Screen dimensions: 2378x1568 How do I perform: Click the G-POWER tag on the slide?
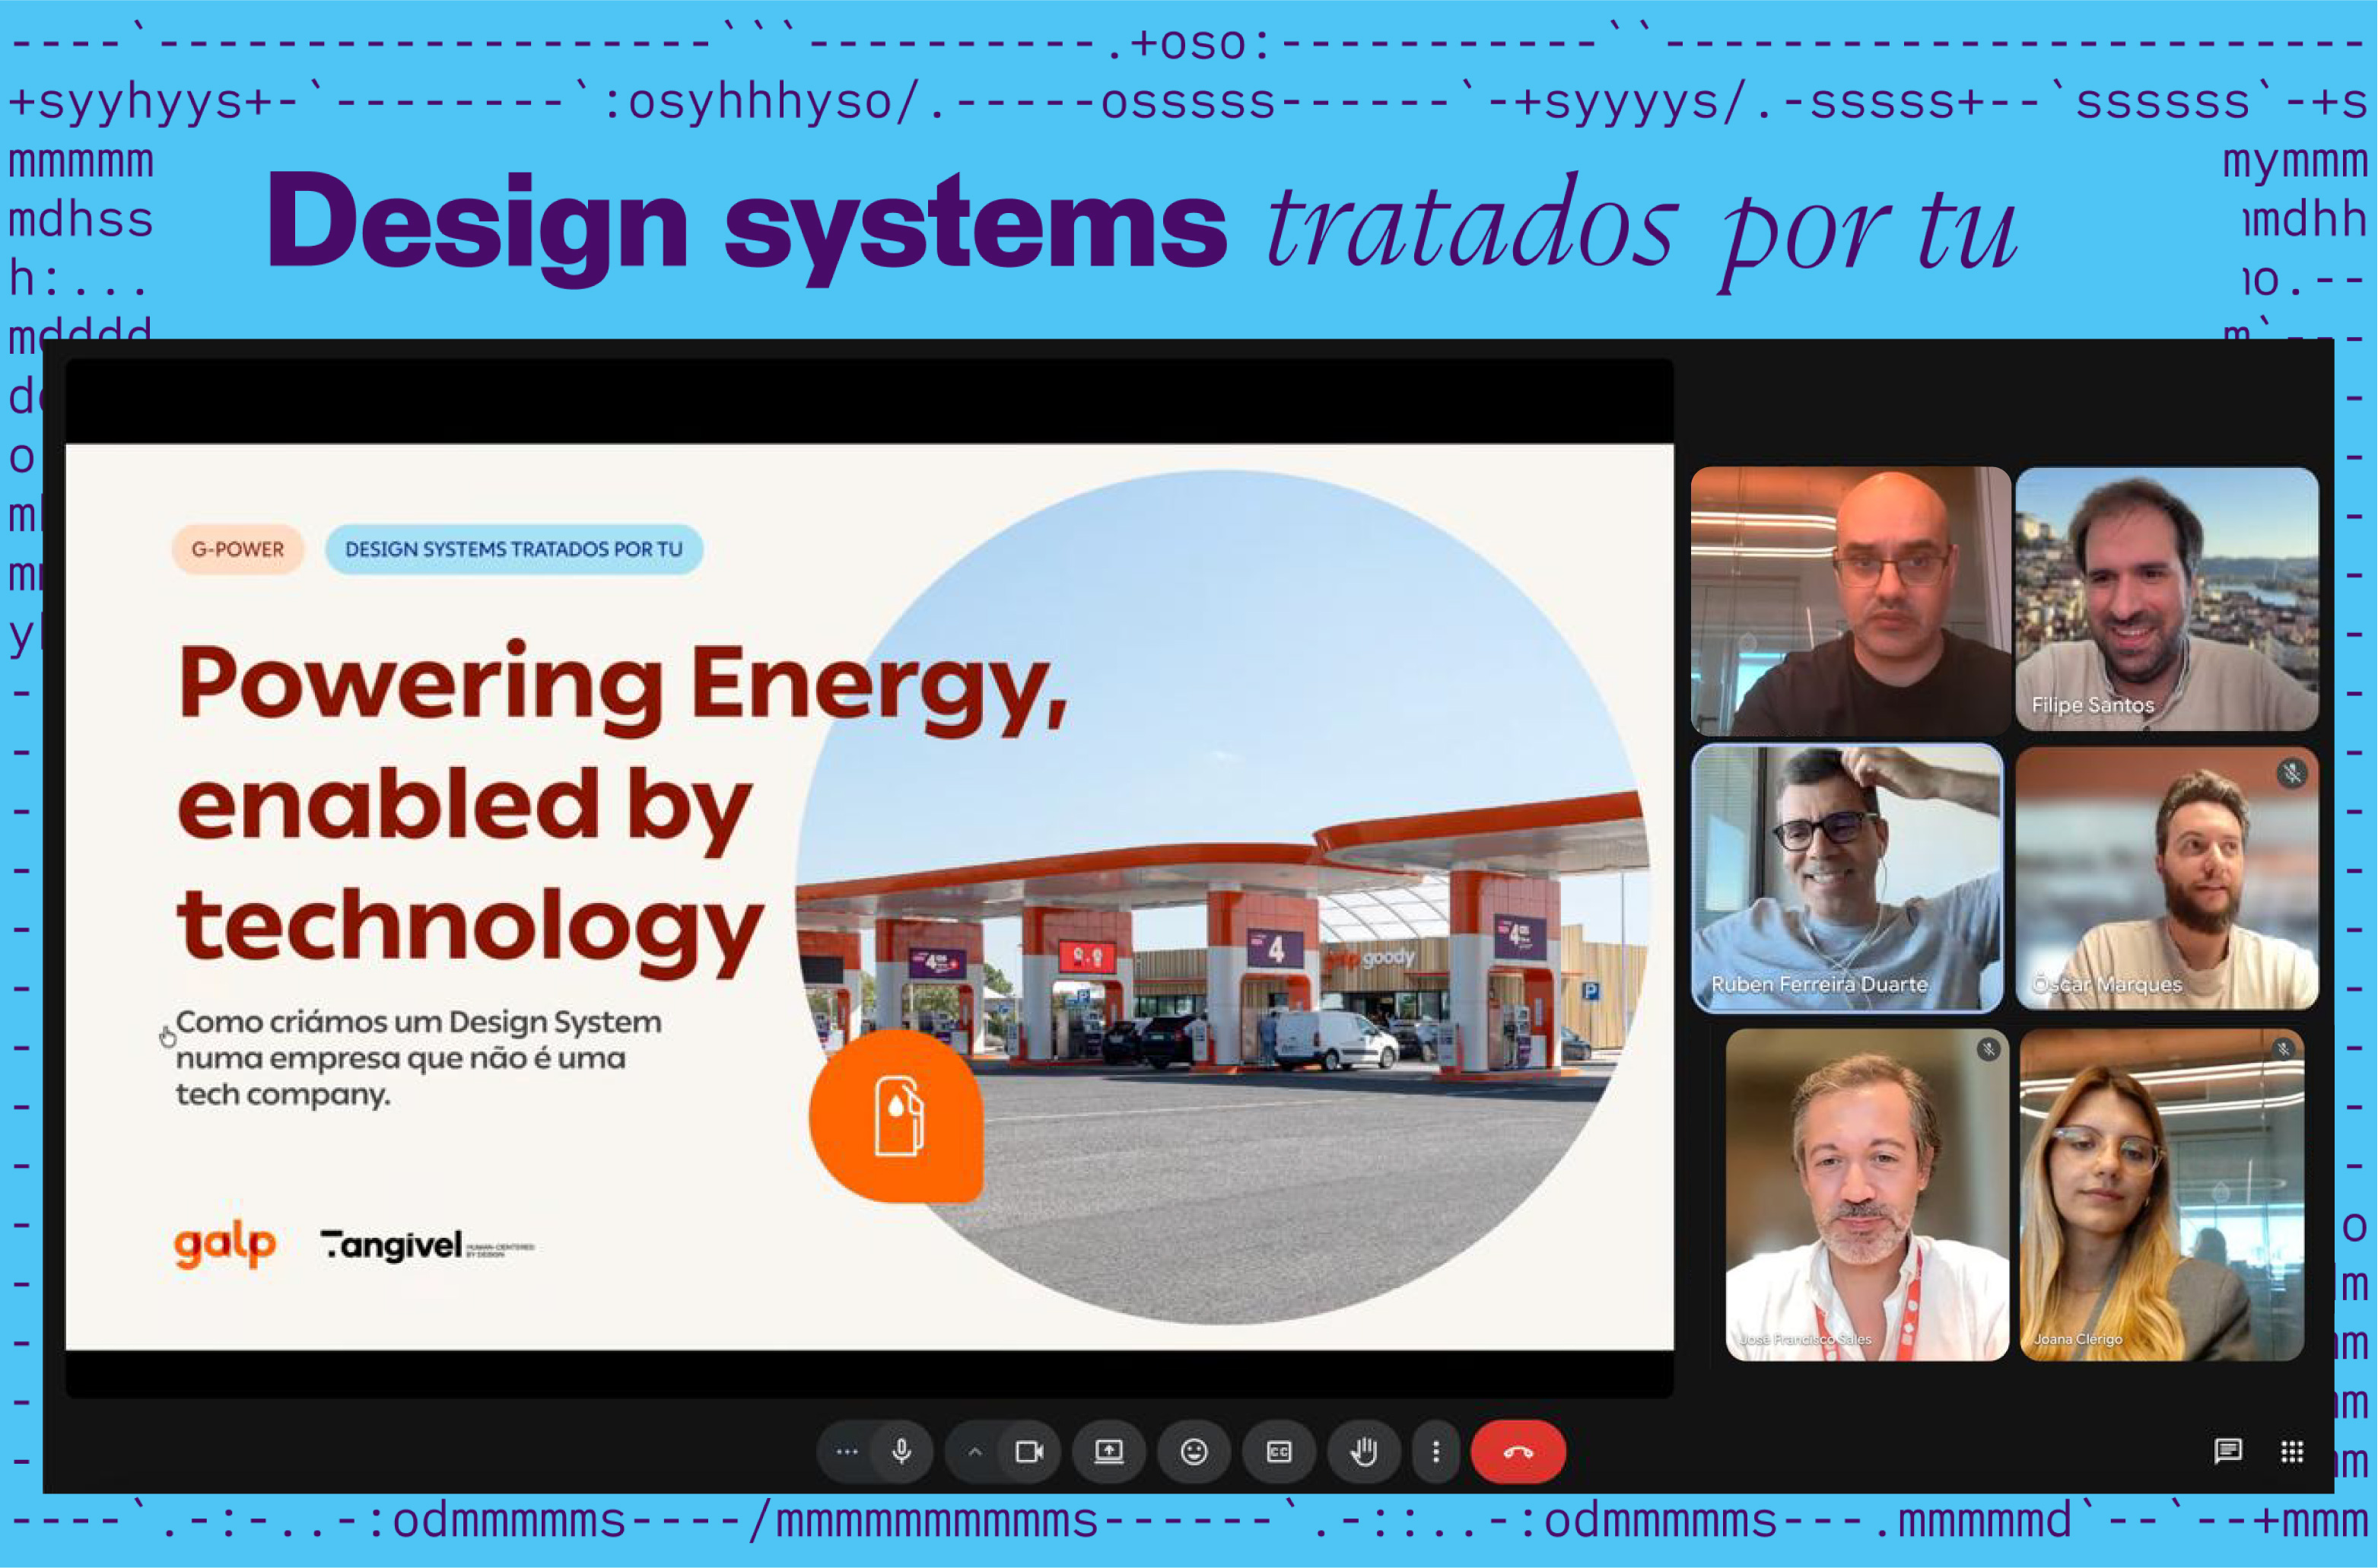tap(238, 549)
